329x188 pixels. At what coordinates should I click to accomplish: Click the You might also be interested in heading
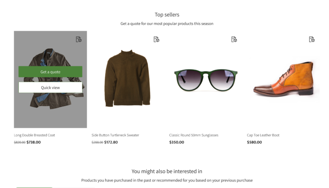tap(167, 171)
